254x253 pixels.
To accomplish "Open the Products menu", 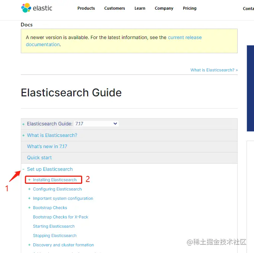I will point(86,8).
